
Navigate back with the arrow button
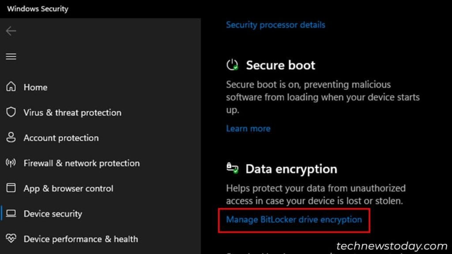pos(11,31)
